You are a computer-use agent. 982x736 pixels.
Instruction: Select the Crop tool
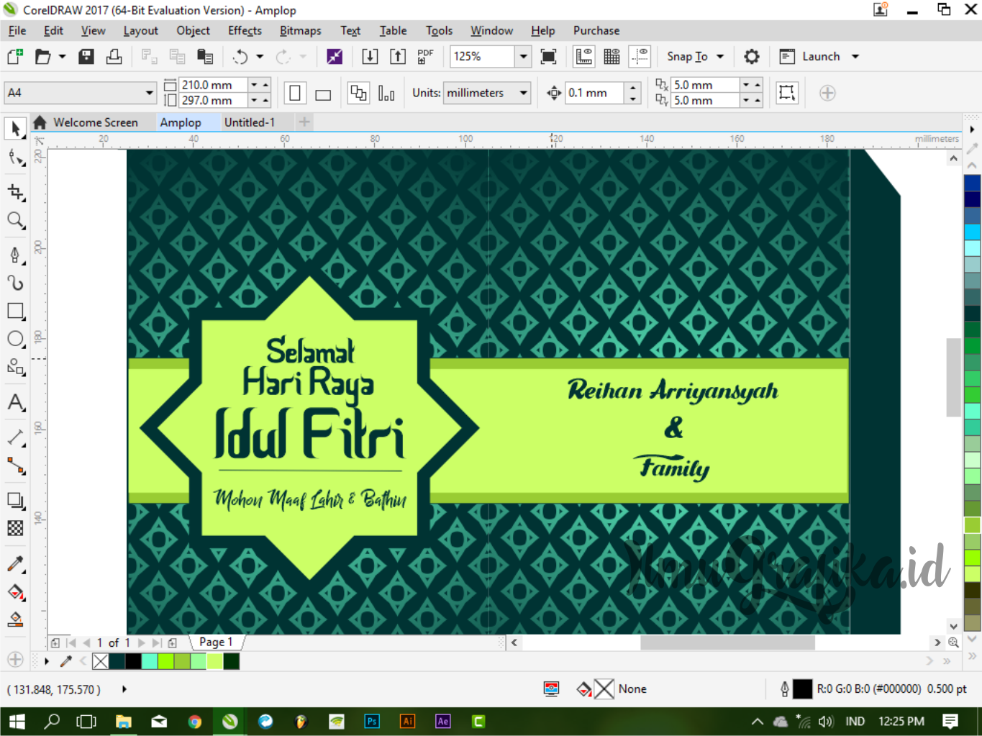(x=15, y=192)
